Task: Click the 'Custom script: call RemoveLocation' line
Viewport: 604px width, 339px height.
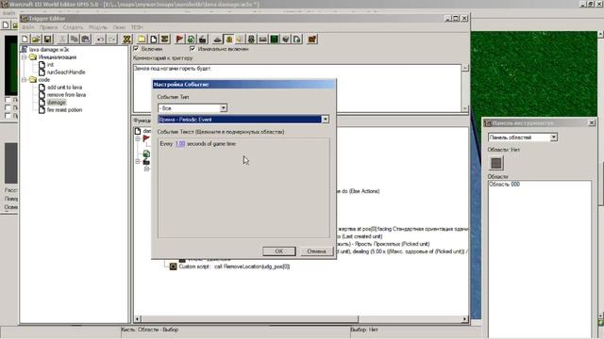Action: pos(234,266)
